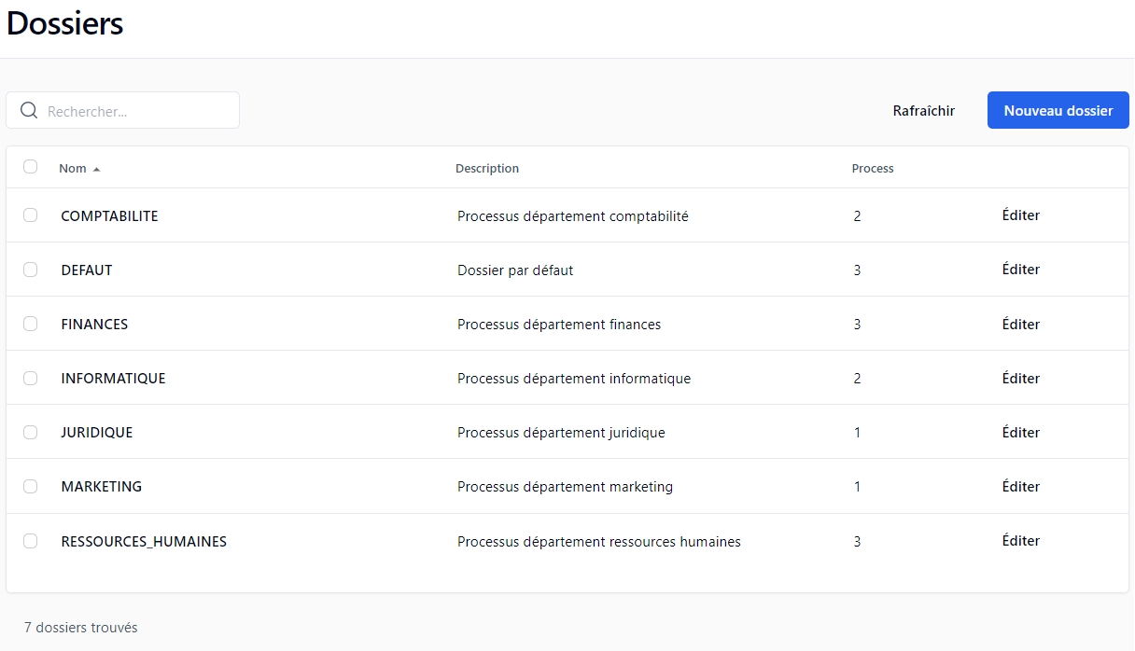Open the FINANCES folder name
The image size is (1135, 651).
[94, 325]
